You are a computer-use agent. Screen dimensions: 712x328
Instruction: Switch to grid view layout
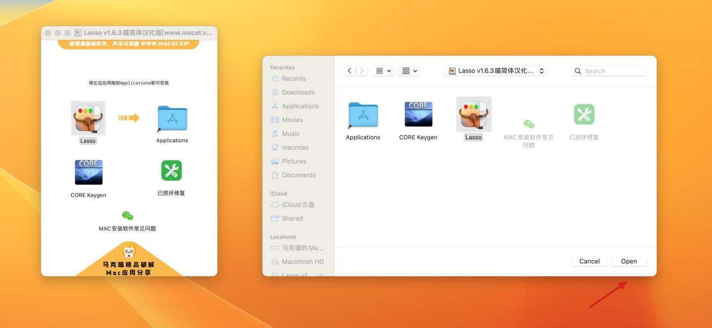click(378, 71)
